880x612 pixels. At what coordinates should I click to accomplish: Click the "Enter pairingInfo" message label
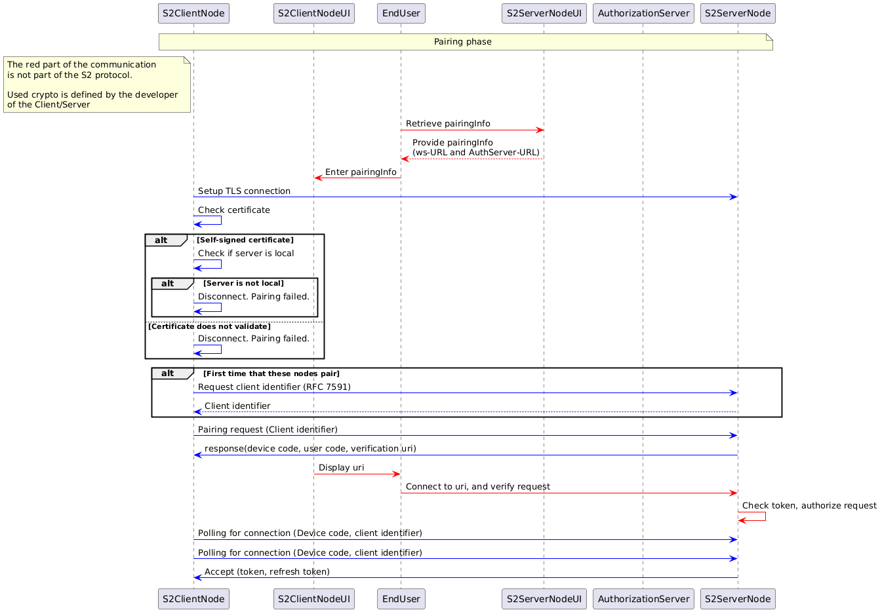pyautogui.click(x=361, y=172)
